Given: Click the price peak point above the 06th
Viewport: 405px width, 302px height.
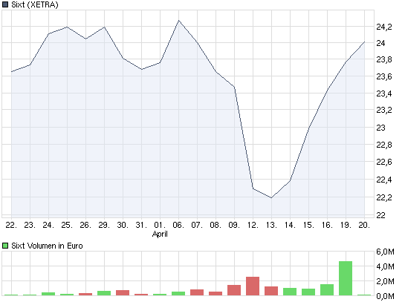Looking at the screenshot, I should (x=179, y=20).
